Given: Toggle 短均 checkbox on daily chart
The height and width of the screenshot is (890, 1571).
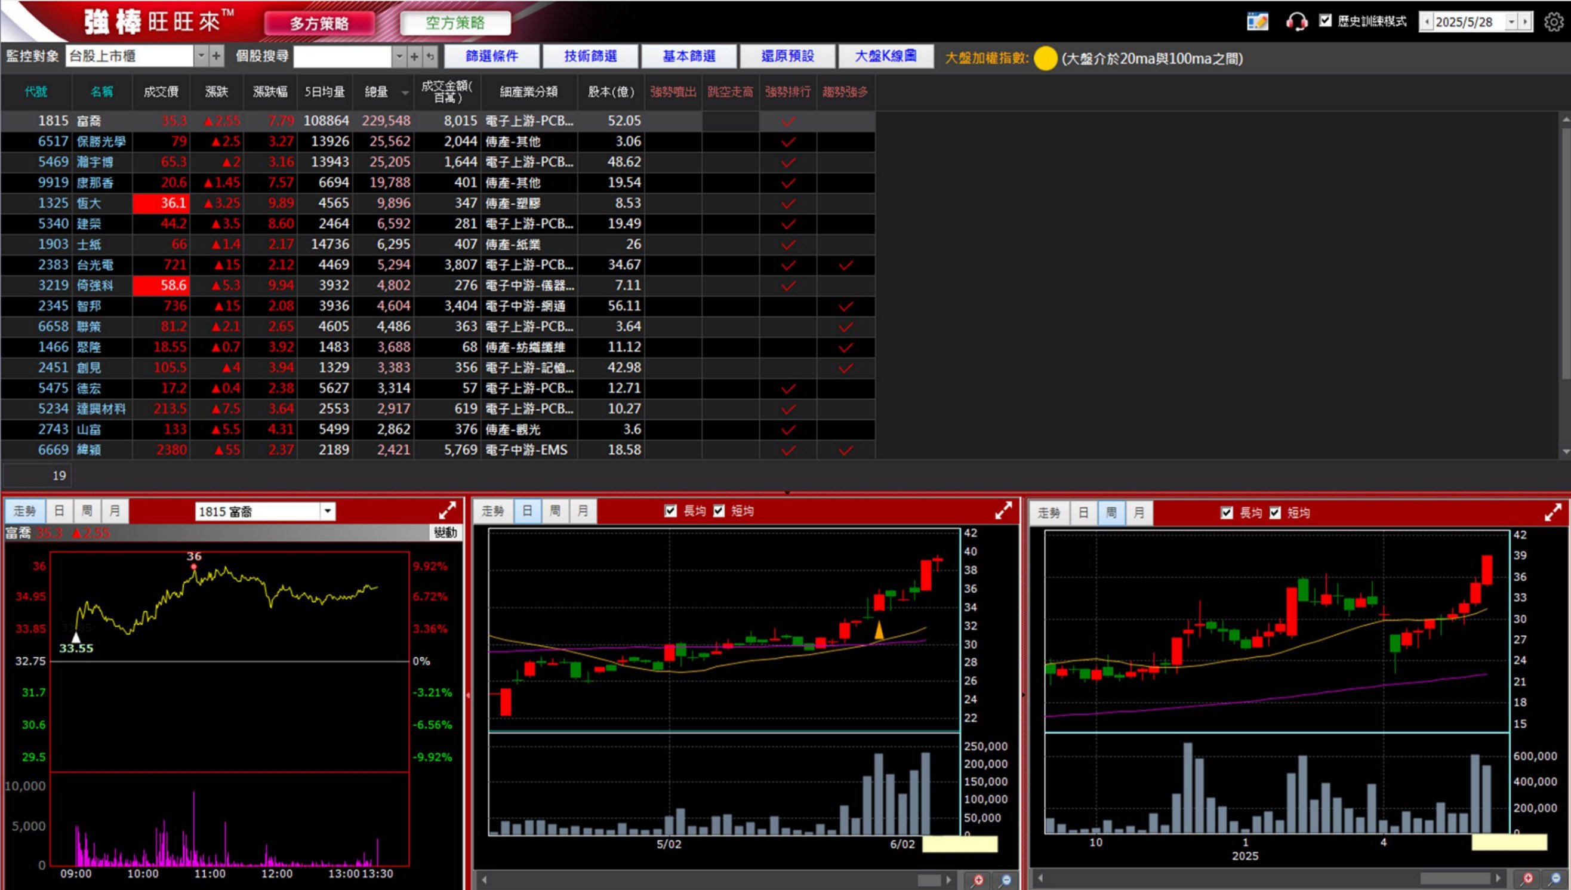Looking at the screenshot, I should tap(719, 510).
